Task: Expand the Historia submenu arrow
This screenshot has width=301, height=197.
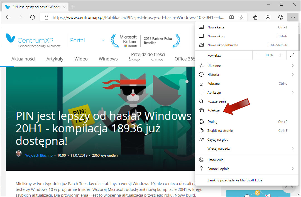Action: [x=293, y=74]
